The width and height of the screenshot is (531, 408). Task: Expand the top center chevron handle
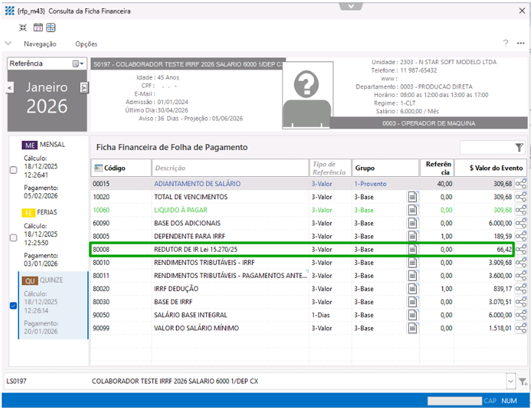point(351,5)
